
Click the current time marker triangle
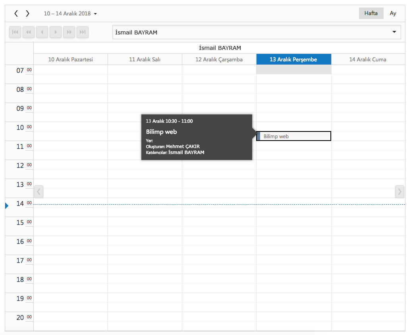pyautogui.click(x=7, y=205)
